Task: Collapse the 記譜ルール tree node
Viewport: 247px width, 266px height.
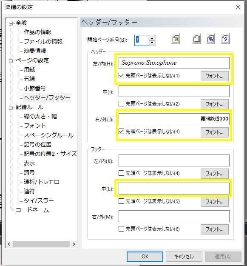Action: click(11, 108)
